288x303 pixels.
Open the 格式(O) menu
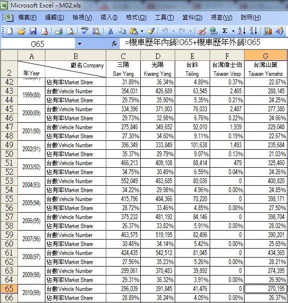[x=136, y=17]
